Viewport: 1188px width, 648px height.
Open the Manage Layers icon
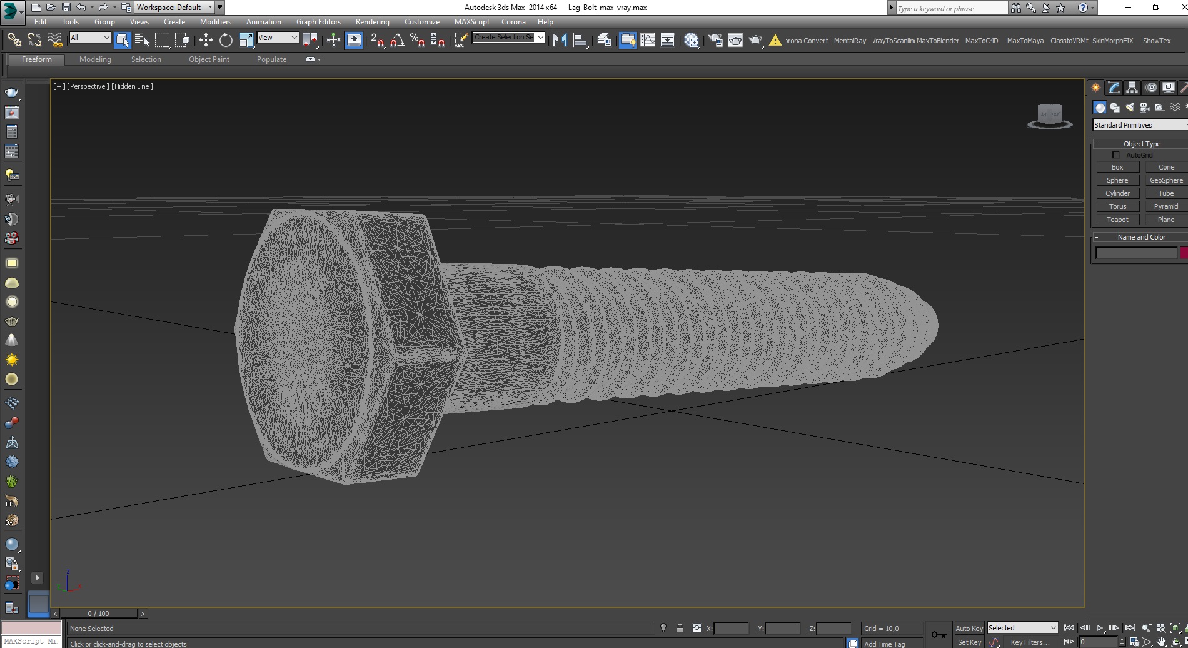tap(604, 40)
